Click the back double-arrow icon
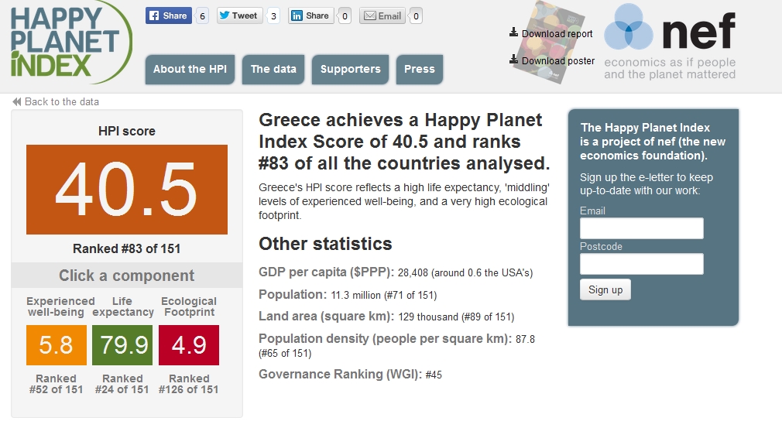 pos(17,101)
